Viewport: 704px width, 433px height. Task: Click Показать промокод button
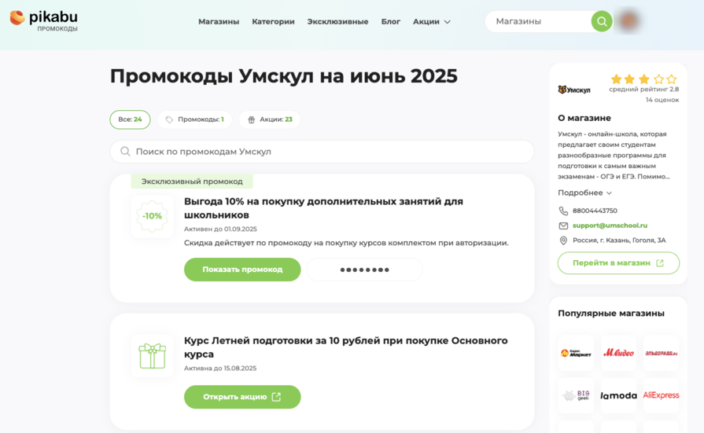tap(242, 270)
